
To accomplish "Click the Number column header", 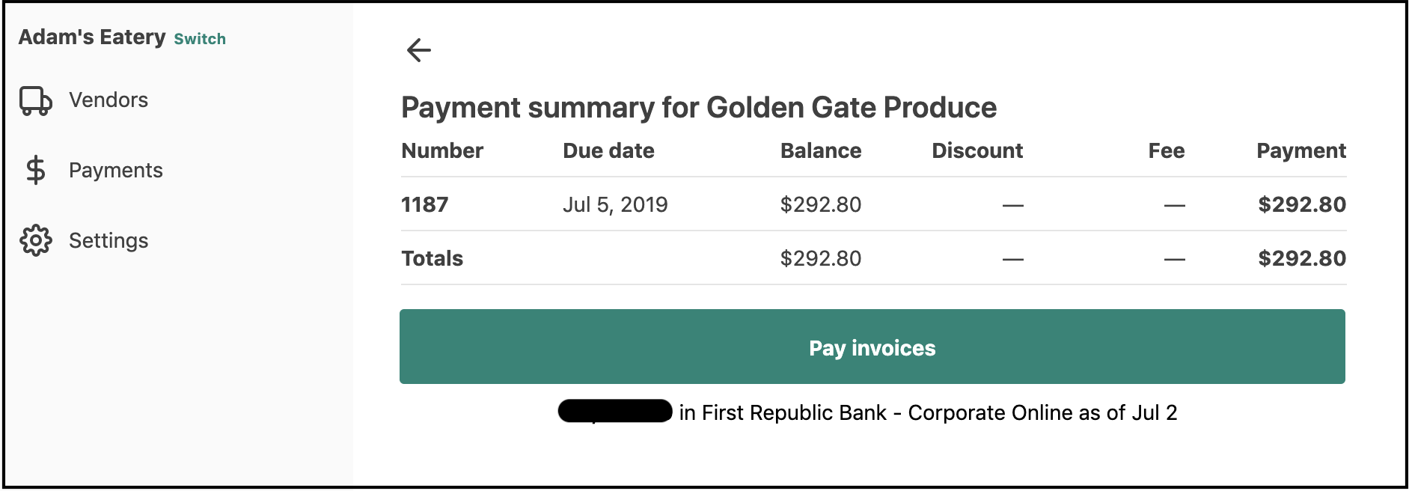I will (442, 150).
